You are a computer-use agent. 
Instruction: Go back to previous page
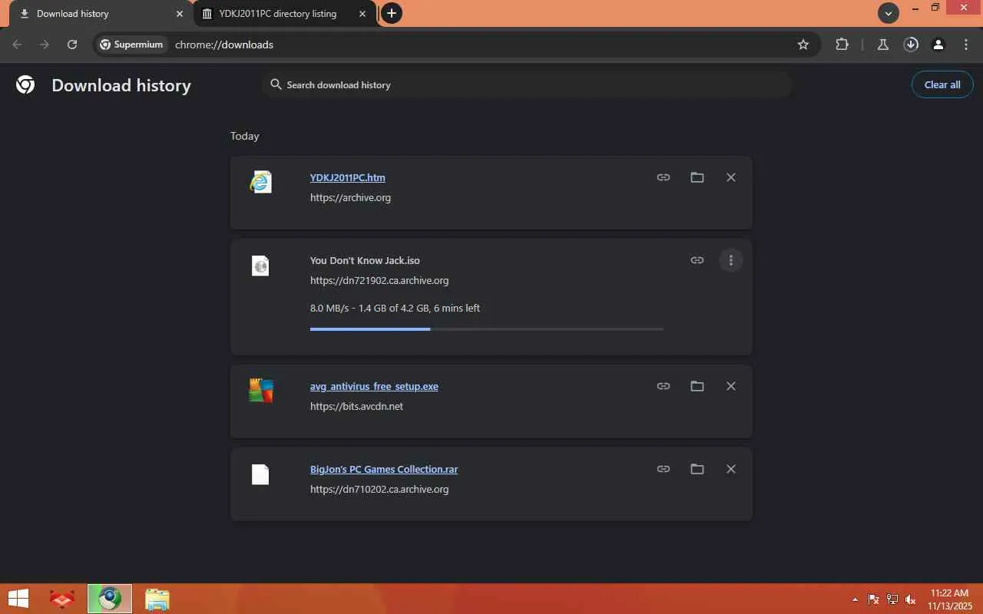tap(17, 45)
